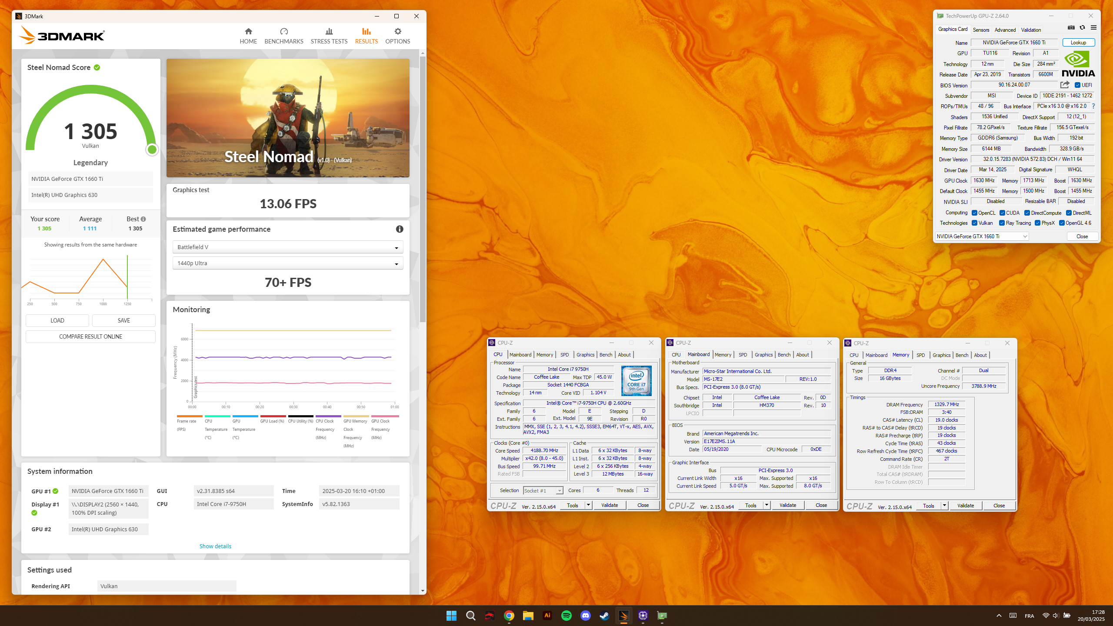This screenshot has height=626, width=1113.
Task: Click the Bus Interface question mark in GPU-Z
Action: coord(1093,106)
